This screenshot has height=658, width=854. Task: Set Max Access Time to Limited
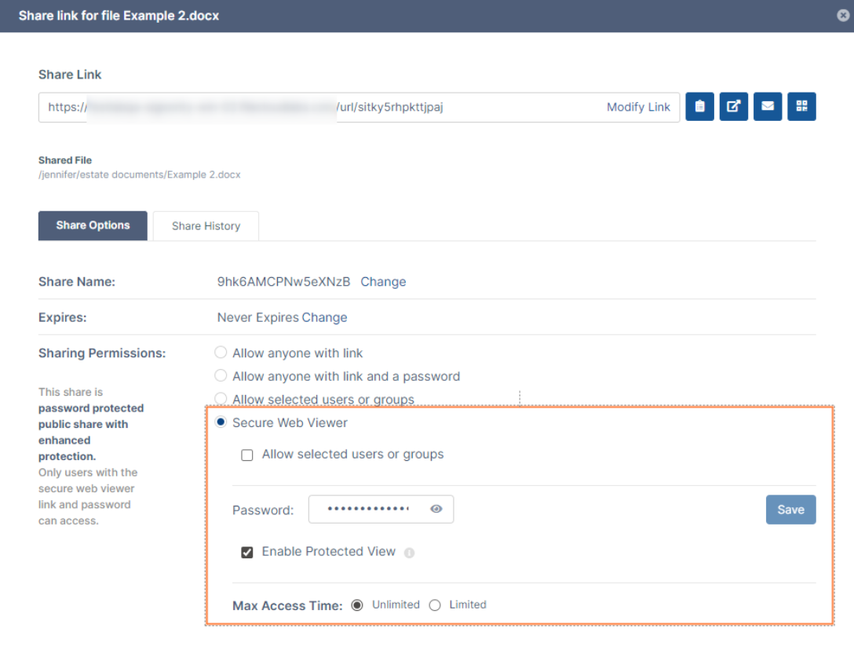click(436, 605)
